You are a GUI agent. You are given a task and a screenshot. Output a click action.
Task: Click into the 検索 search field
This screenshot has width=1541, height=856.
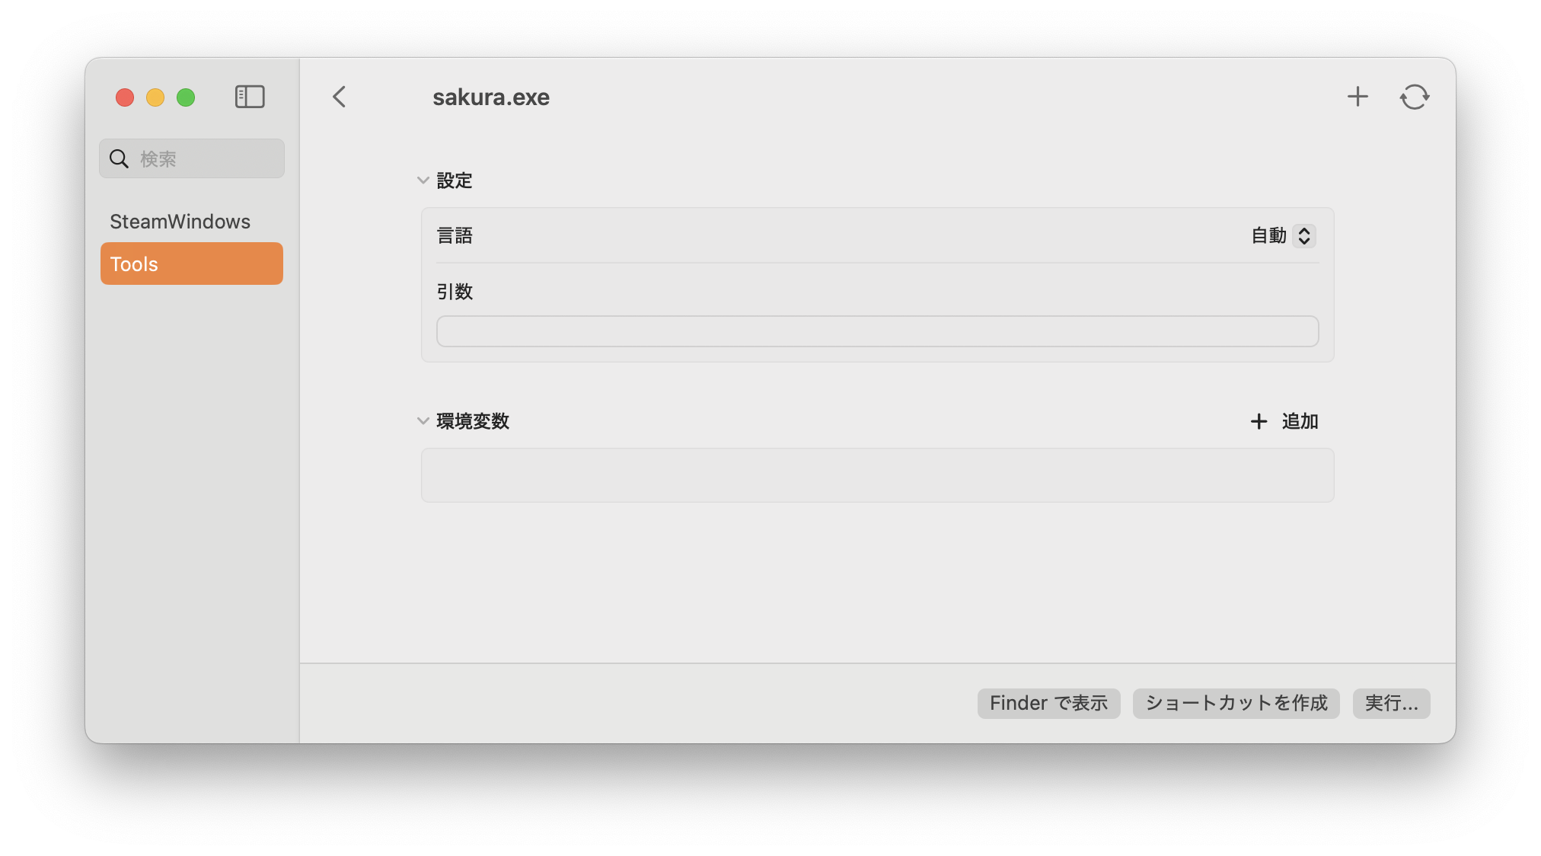coord(192,158)
